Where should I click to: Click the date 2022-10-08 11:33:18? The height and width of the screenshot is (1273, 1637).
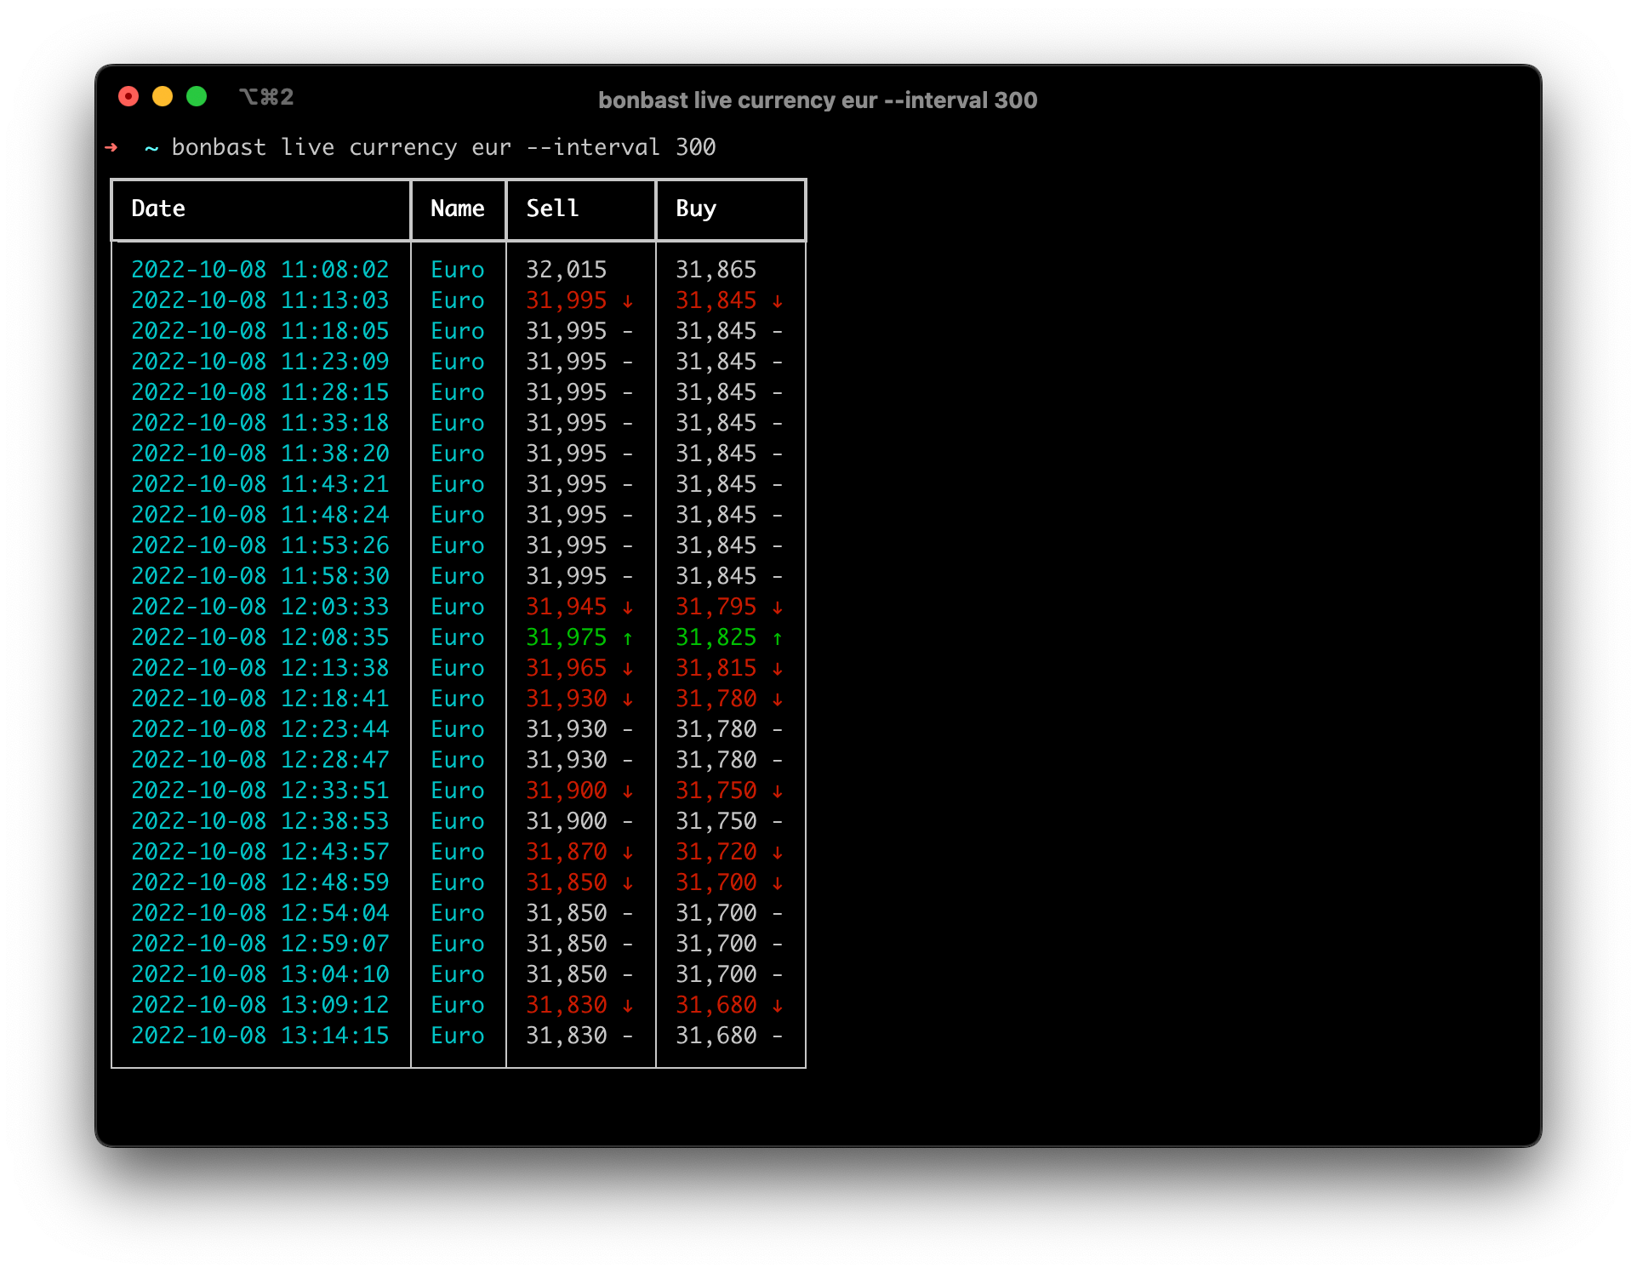[260, 423]
